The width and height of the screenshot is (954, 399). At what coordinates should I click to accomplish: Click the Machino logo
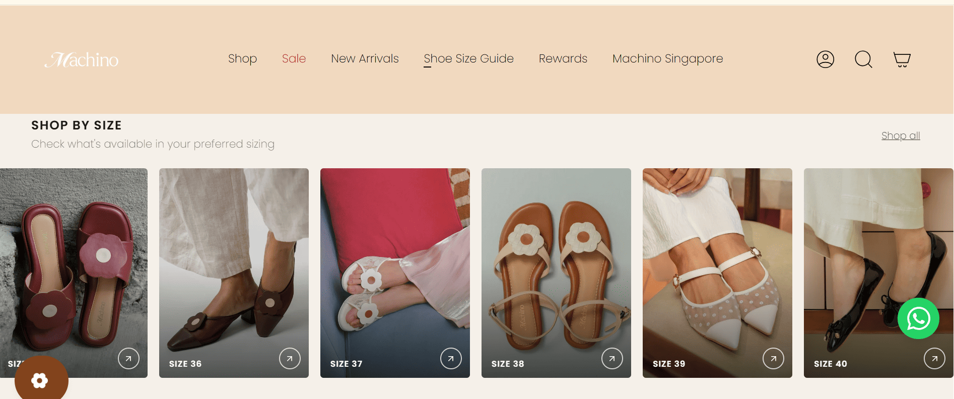click(82, 59)
